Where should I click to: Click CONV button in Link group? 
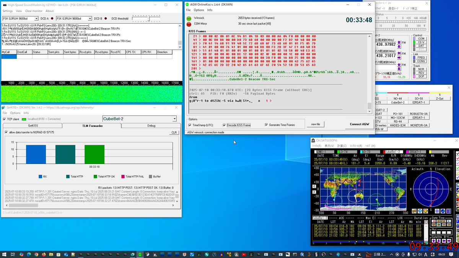click(x=421, y=61)
